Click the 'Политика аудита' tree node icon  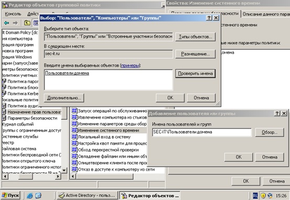click(x=4, y=106)
